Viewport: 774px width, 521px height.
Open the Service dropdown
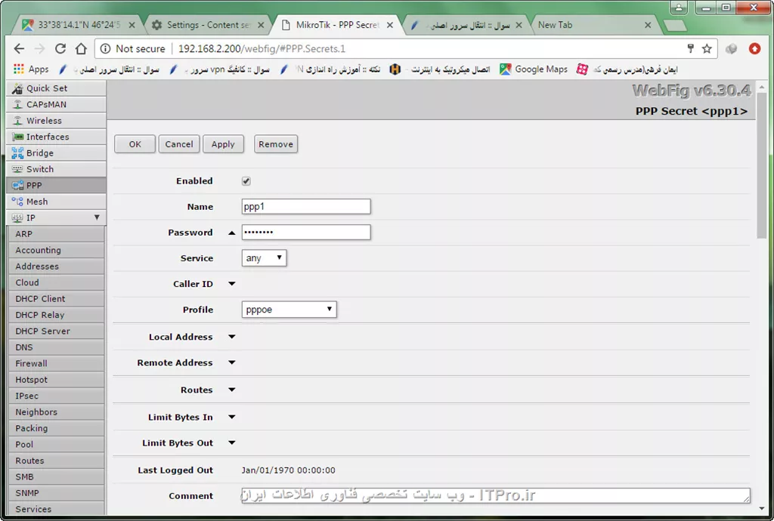[x=264, y=257]
